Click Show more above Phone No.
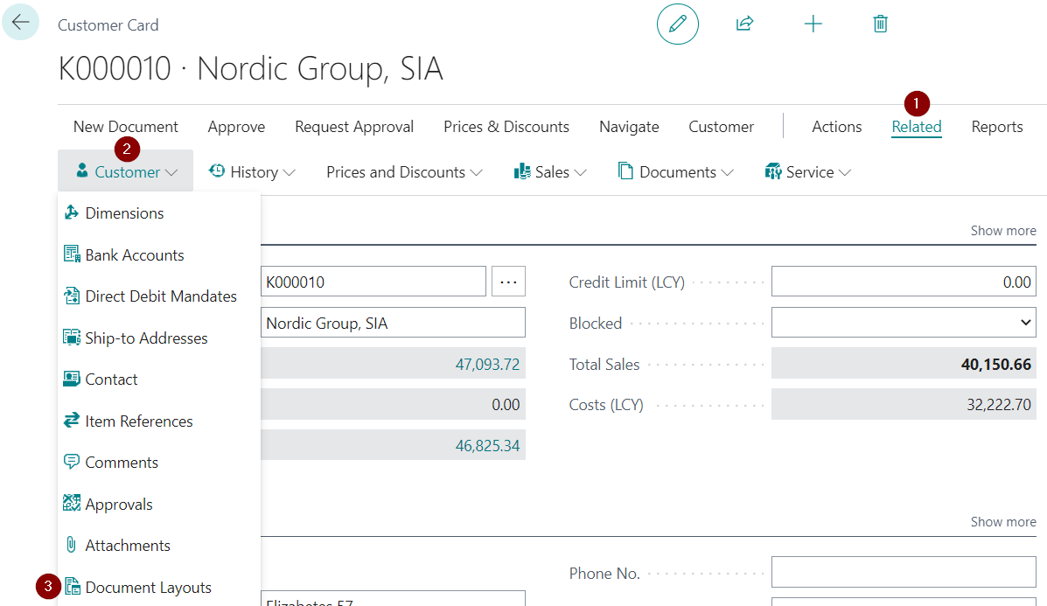 [x=1003, y=521]
